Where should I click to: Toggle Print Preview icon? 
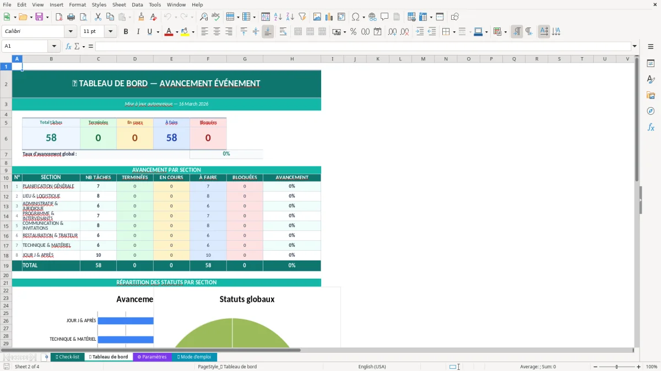coord(82,17)
